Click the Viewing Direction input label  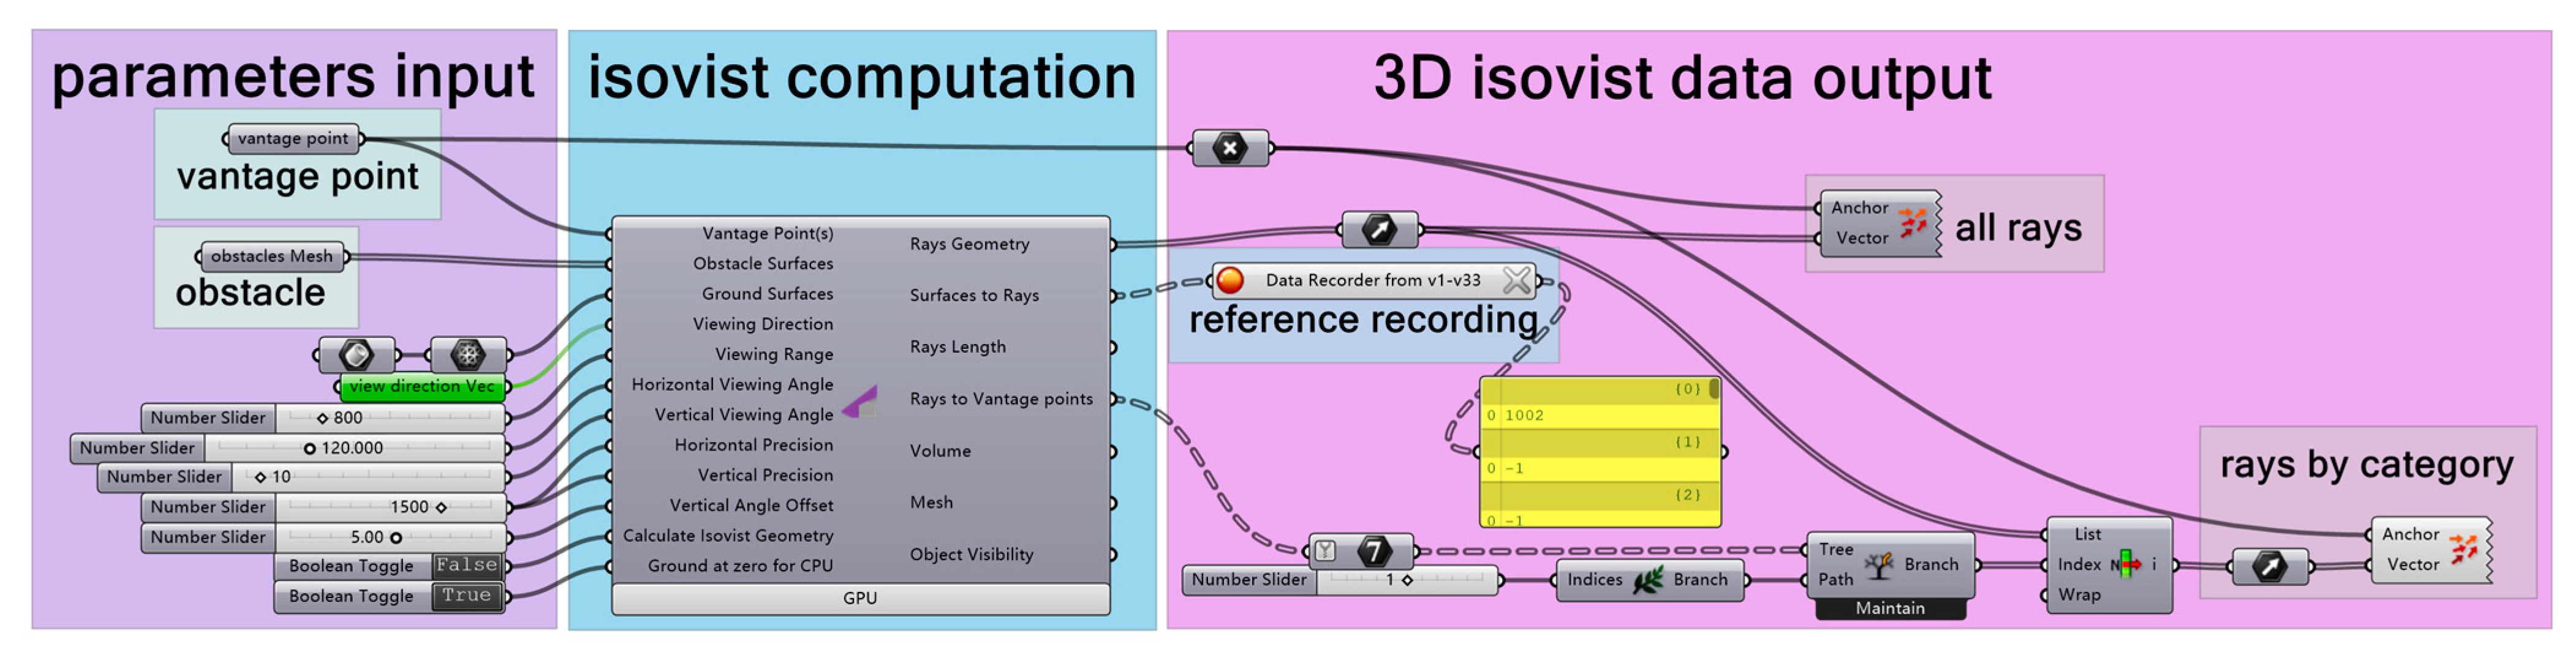[763, 324]
